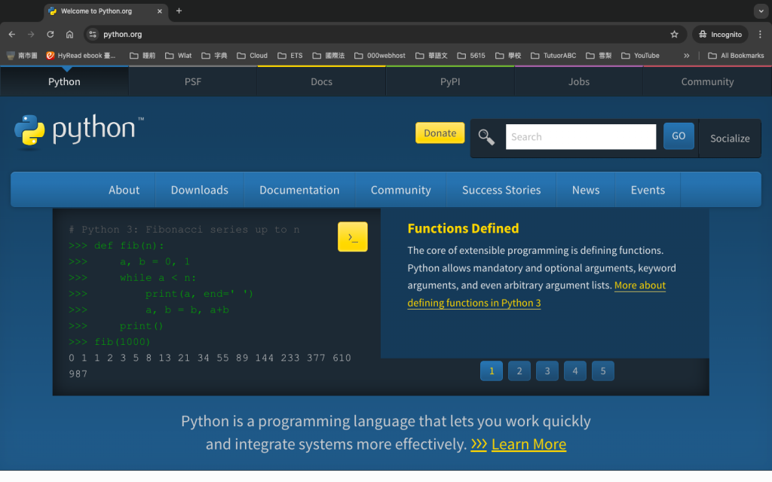Open the HyRead ebook bookmark
This screenshot has width=772, height=482.
(x=81, y=56)
